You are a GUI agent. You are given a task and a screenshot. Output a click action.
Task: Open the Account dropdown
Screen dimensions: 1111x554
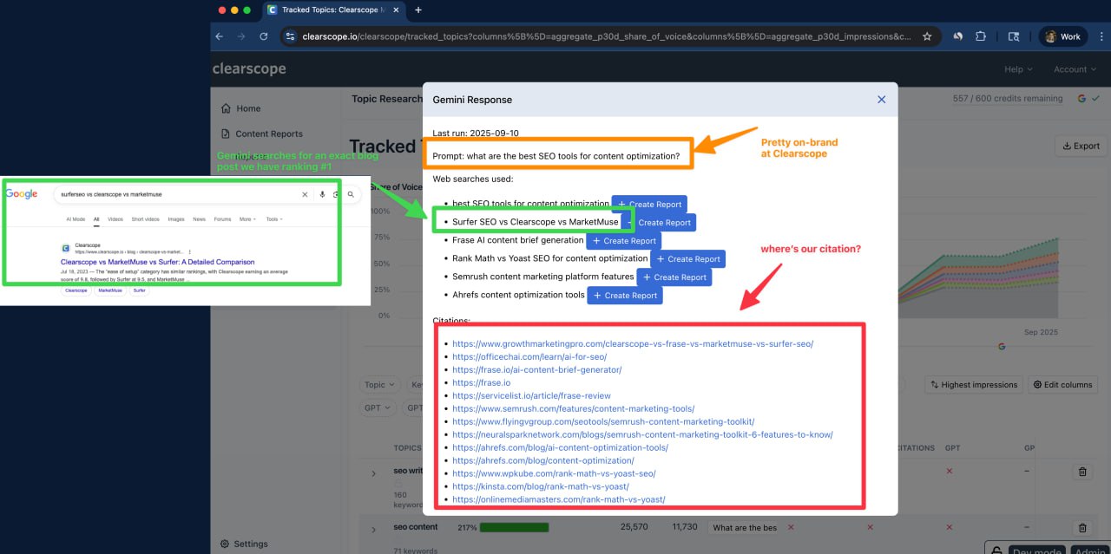coord(1075,69)
